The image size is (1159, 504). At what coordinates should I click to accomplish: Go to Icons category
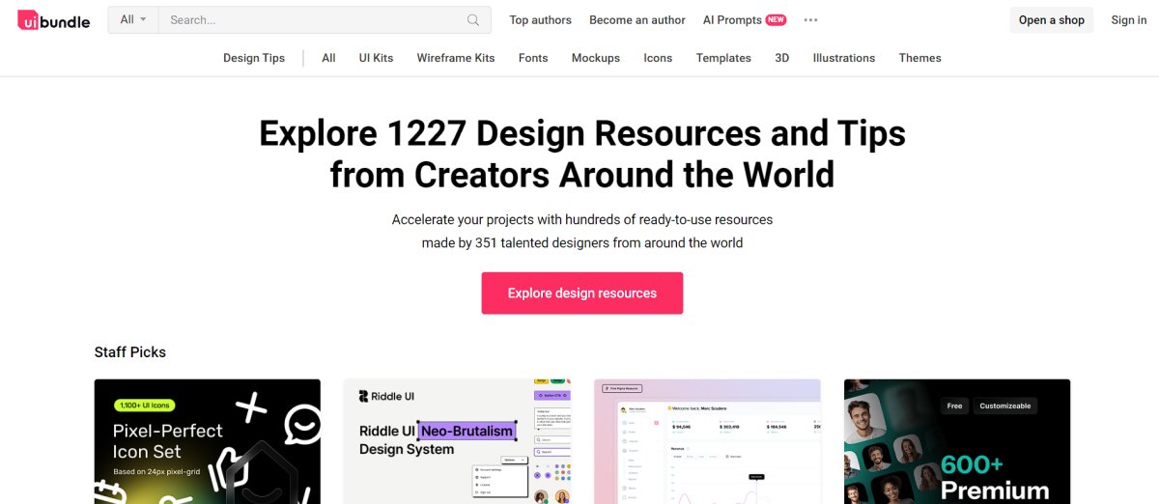tap(658, 58)
